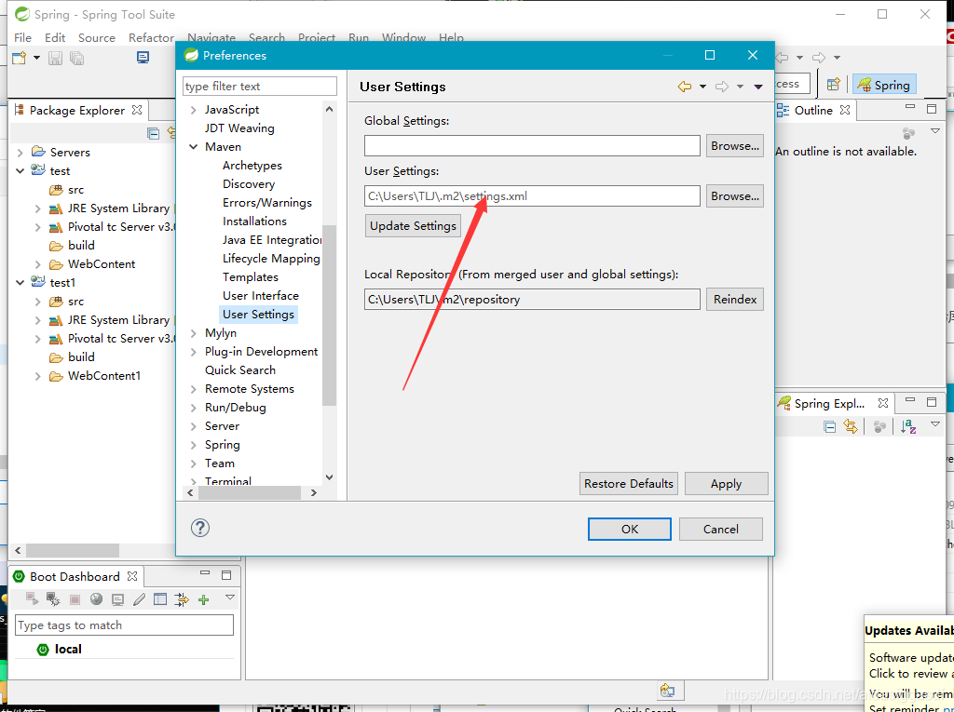Screen dimensions: 954x712
Task: Expand the Servers project in Package Explorer
Action: click(20, 153)
